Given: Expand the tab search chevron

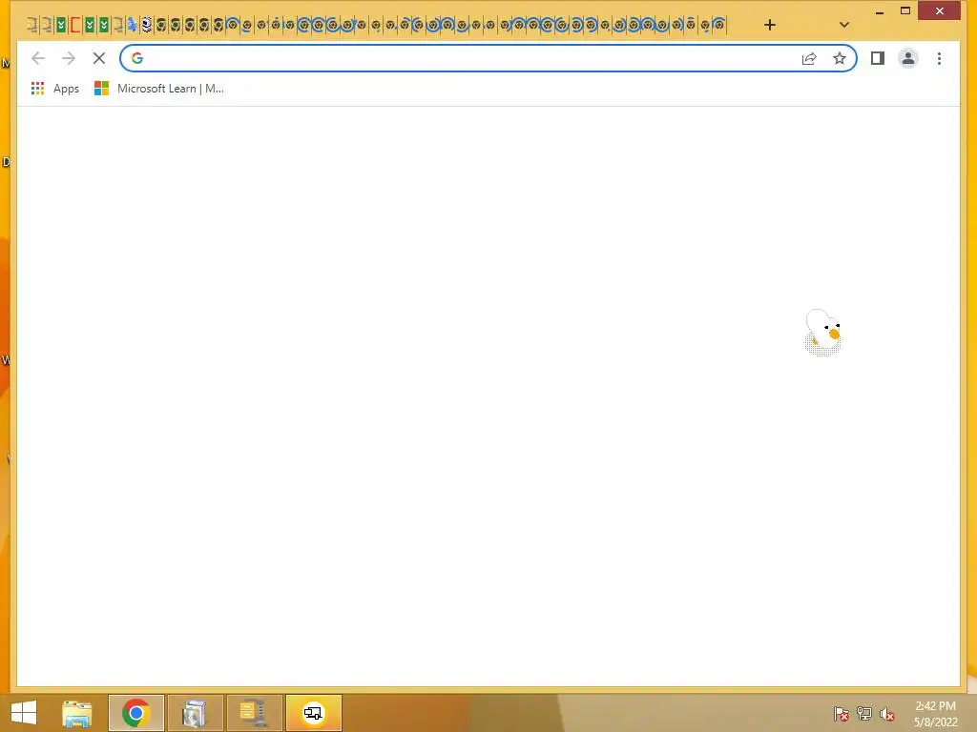Looking at the screenshot, I should 843,25.
